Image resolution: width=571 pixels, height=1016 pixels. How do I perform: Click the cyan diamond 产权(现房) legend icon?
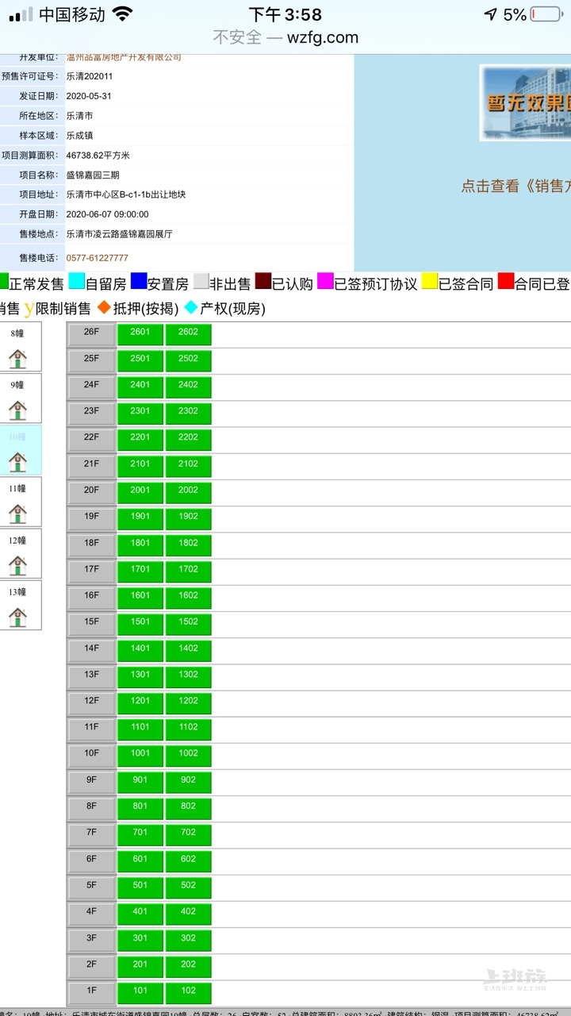(191, 307)
